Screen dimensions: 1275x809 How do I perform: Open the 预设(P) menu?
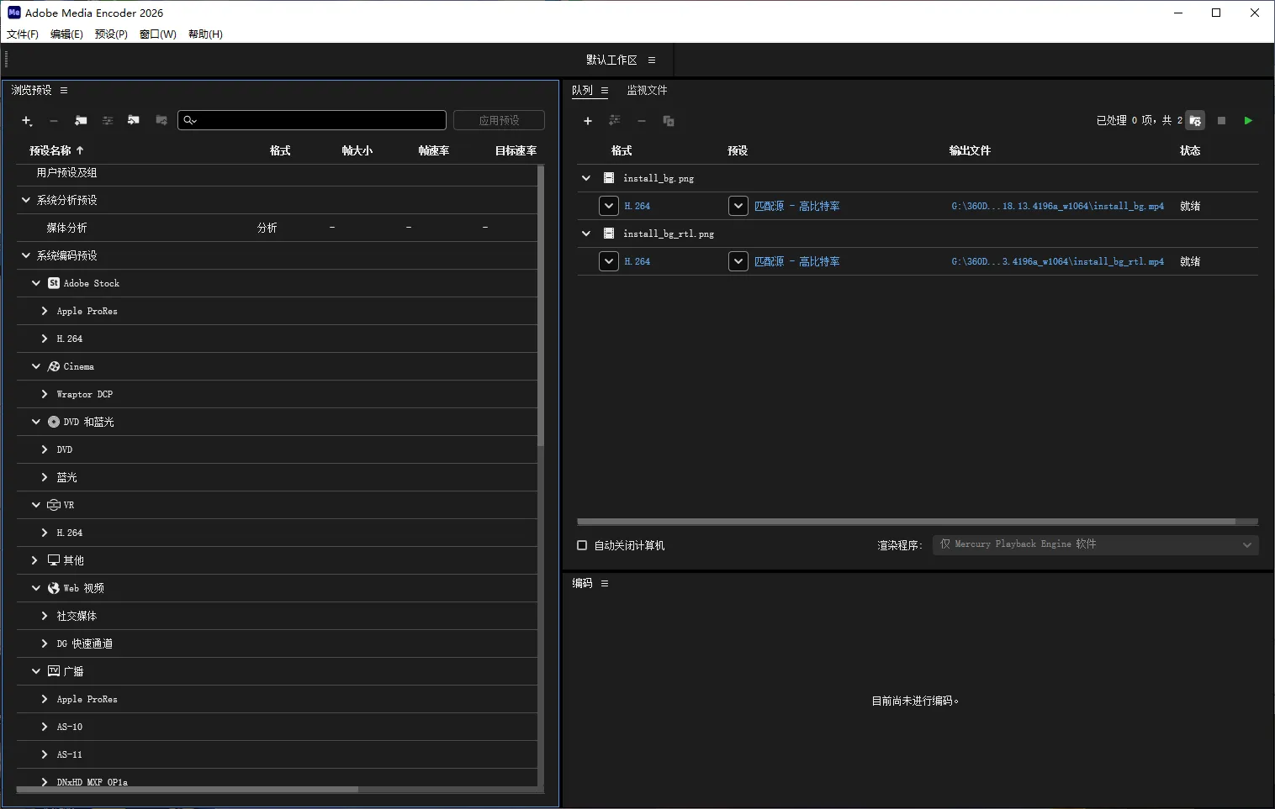pos(110,34)
